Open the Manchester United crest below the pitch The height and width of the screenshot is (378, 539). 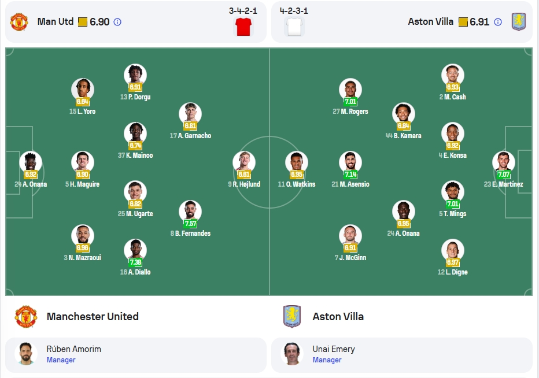26,317
